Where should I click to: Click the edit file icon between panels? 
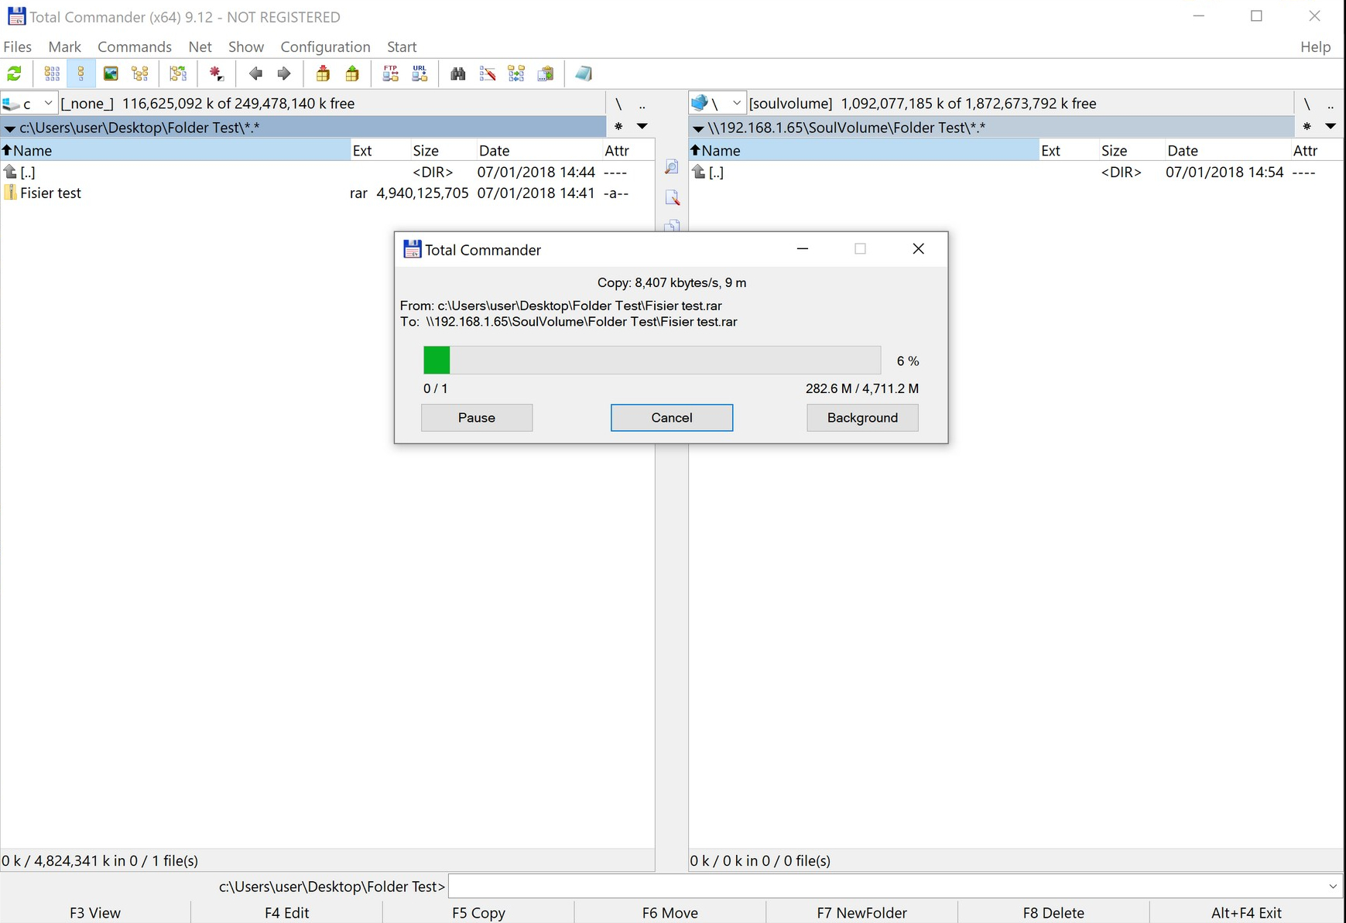click(672, 198)
